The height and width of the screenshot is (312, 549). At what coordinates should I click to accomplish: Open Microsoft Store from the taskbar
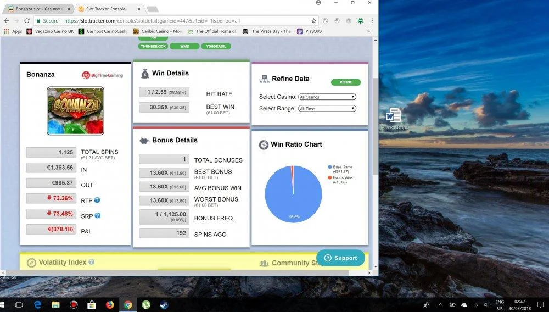tap(92, 305)
